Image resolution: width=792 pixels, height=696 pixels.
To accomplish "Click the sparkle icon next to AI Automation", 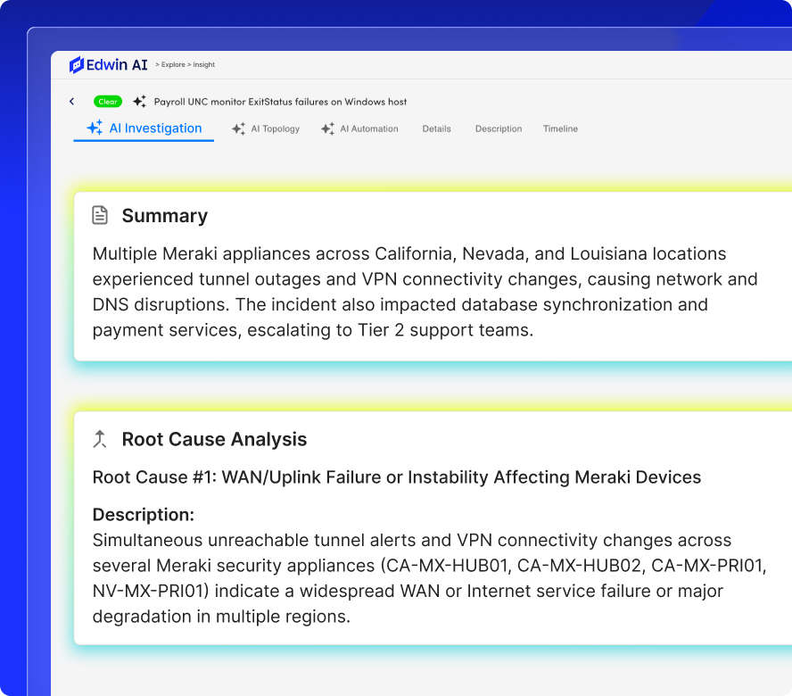I will pos(328,128).
